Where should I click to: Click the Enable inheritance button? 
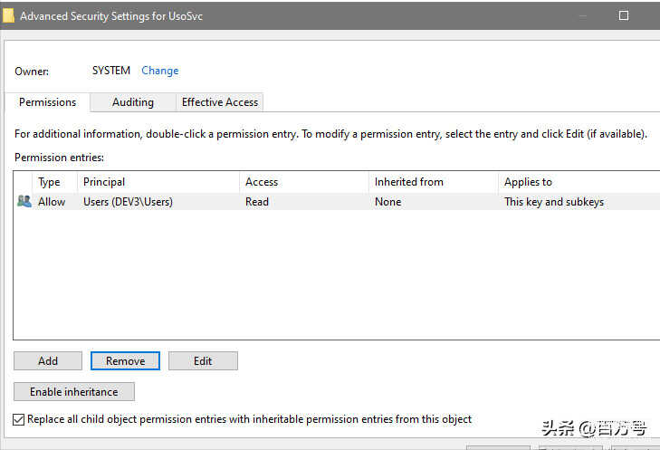click(x=73, y=392)
